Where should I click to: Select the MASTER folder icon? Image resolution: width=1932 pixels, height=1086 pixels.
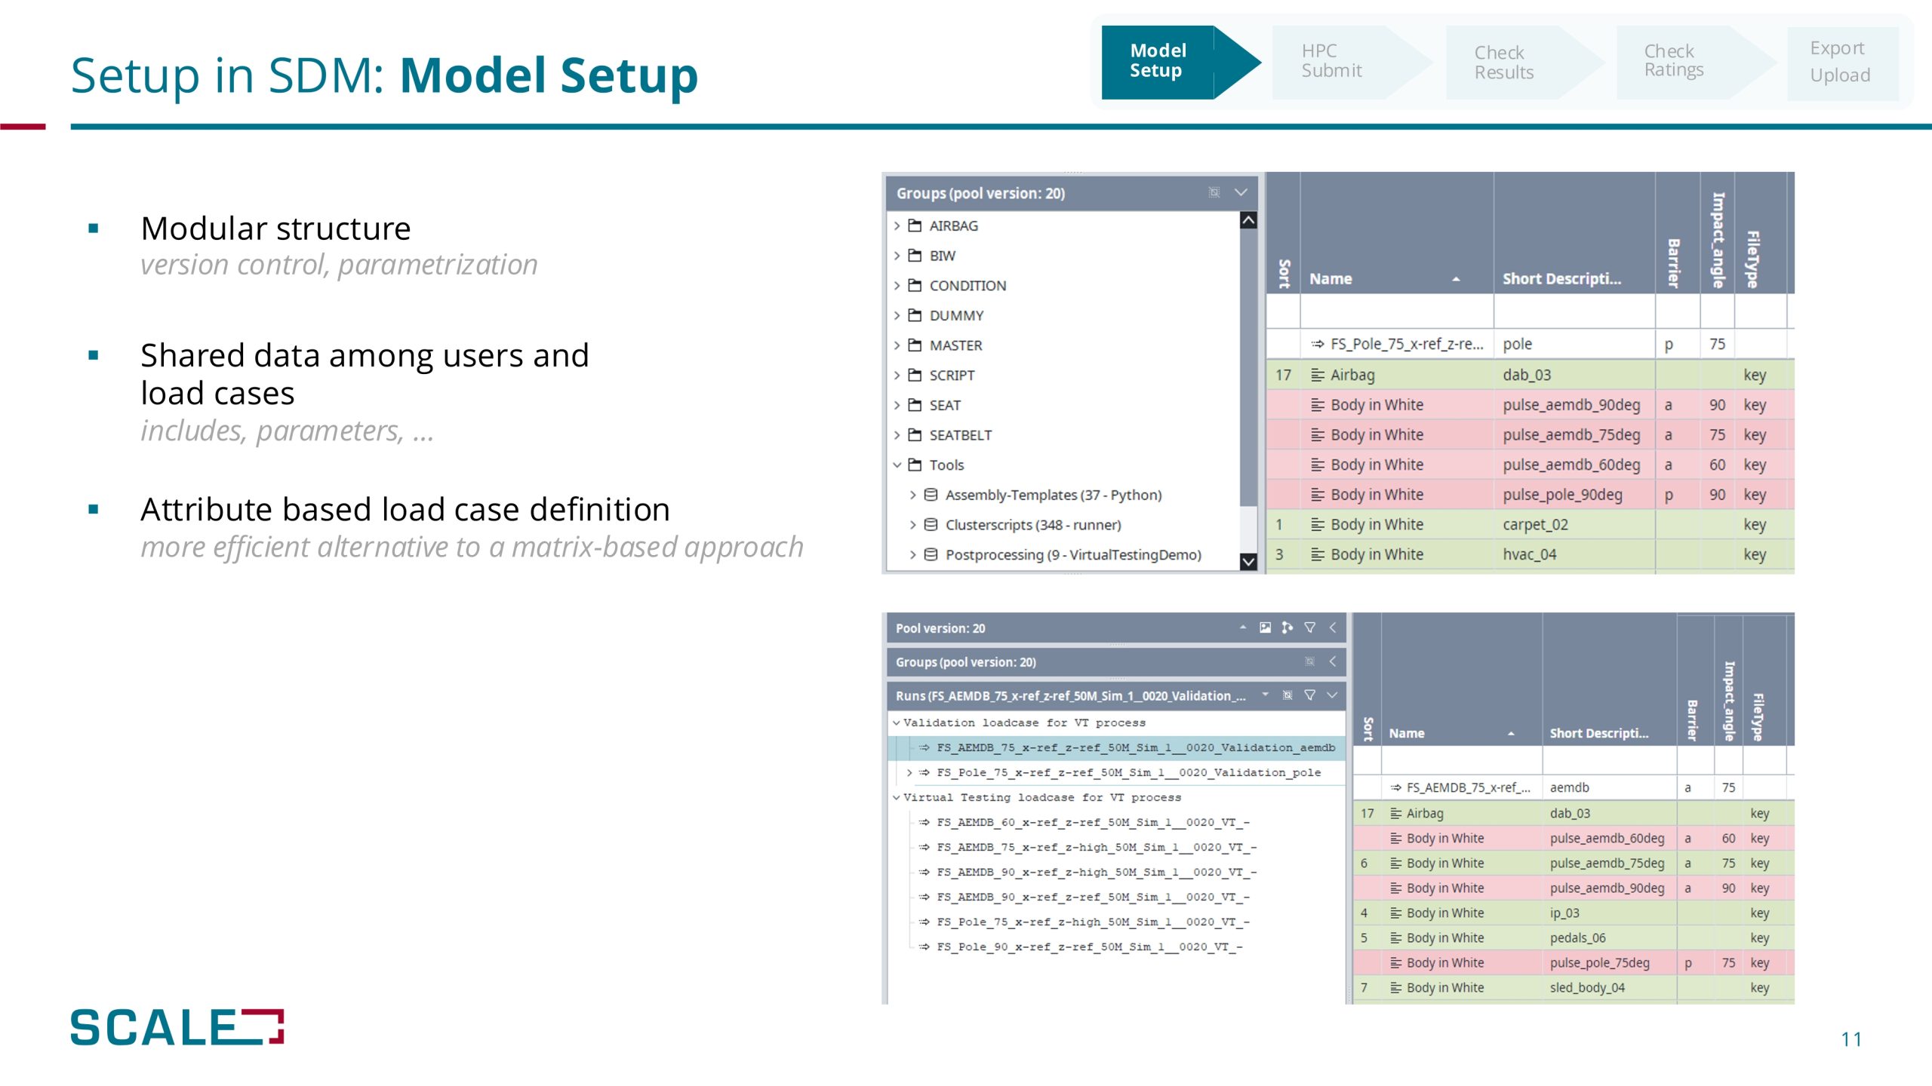[915, 345]
